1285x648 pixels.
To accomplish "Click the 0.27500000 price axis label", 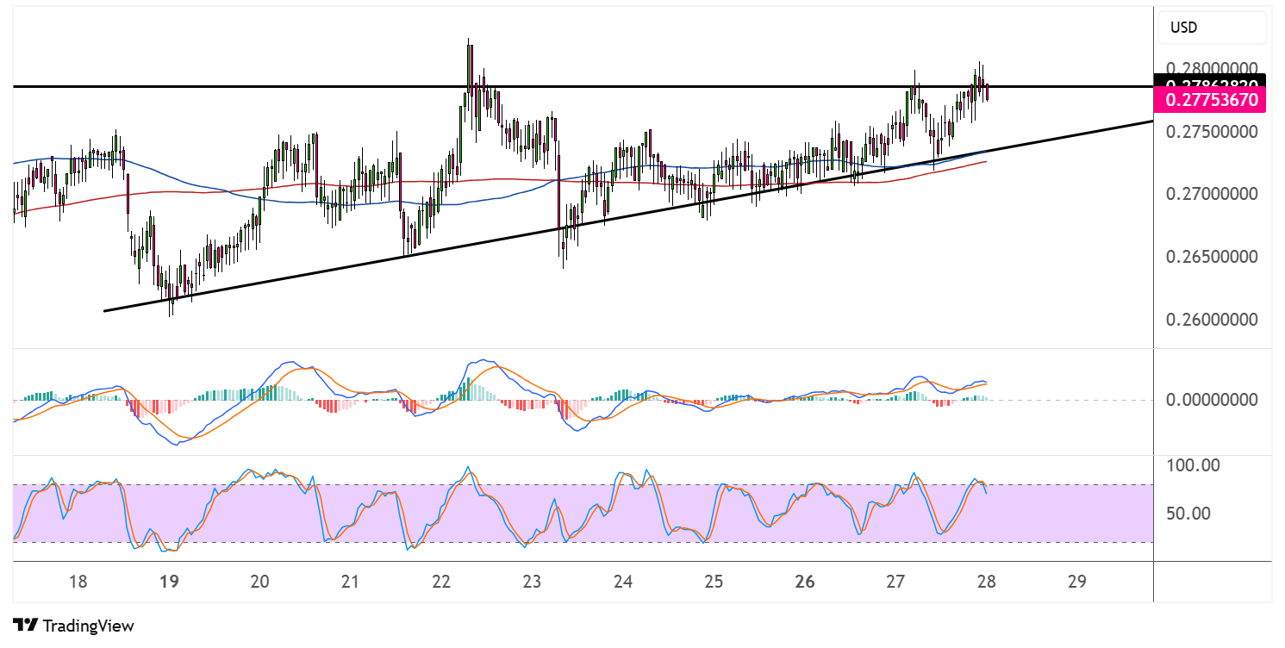I will 1211,131.
